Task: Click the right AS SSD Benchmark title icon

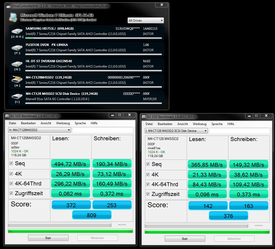Action: tap(144, 117)
